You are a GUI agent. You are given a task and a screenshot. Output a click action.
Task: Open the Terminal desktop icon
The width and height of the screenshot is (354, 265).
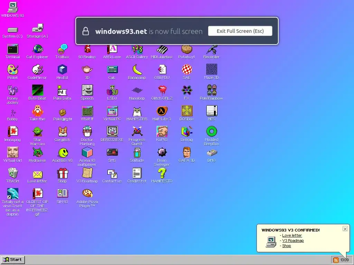coord(13,49)
